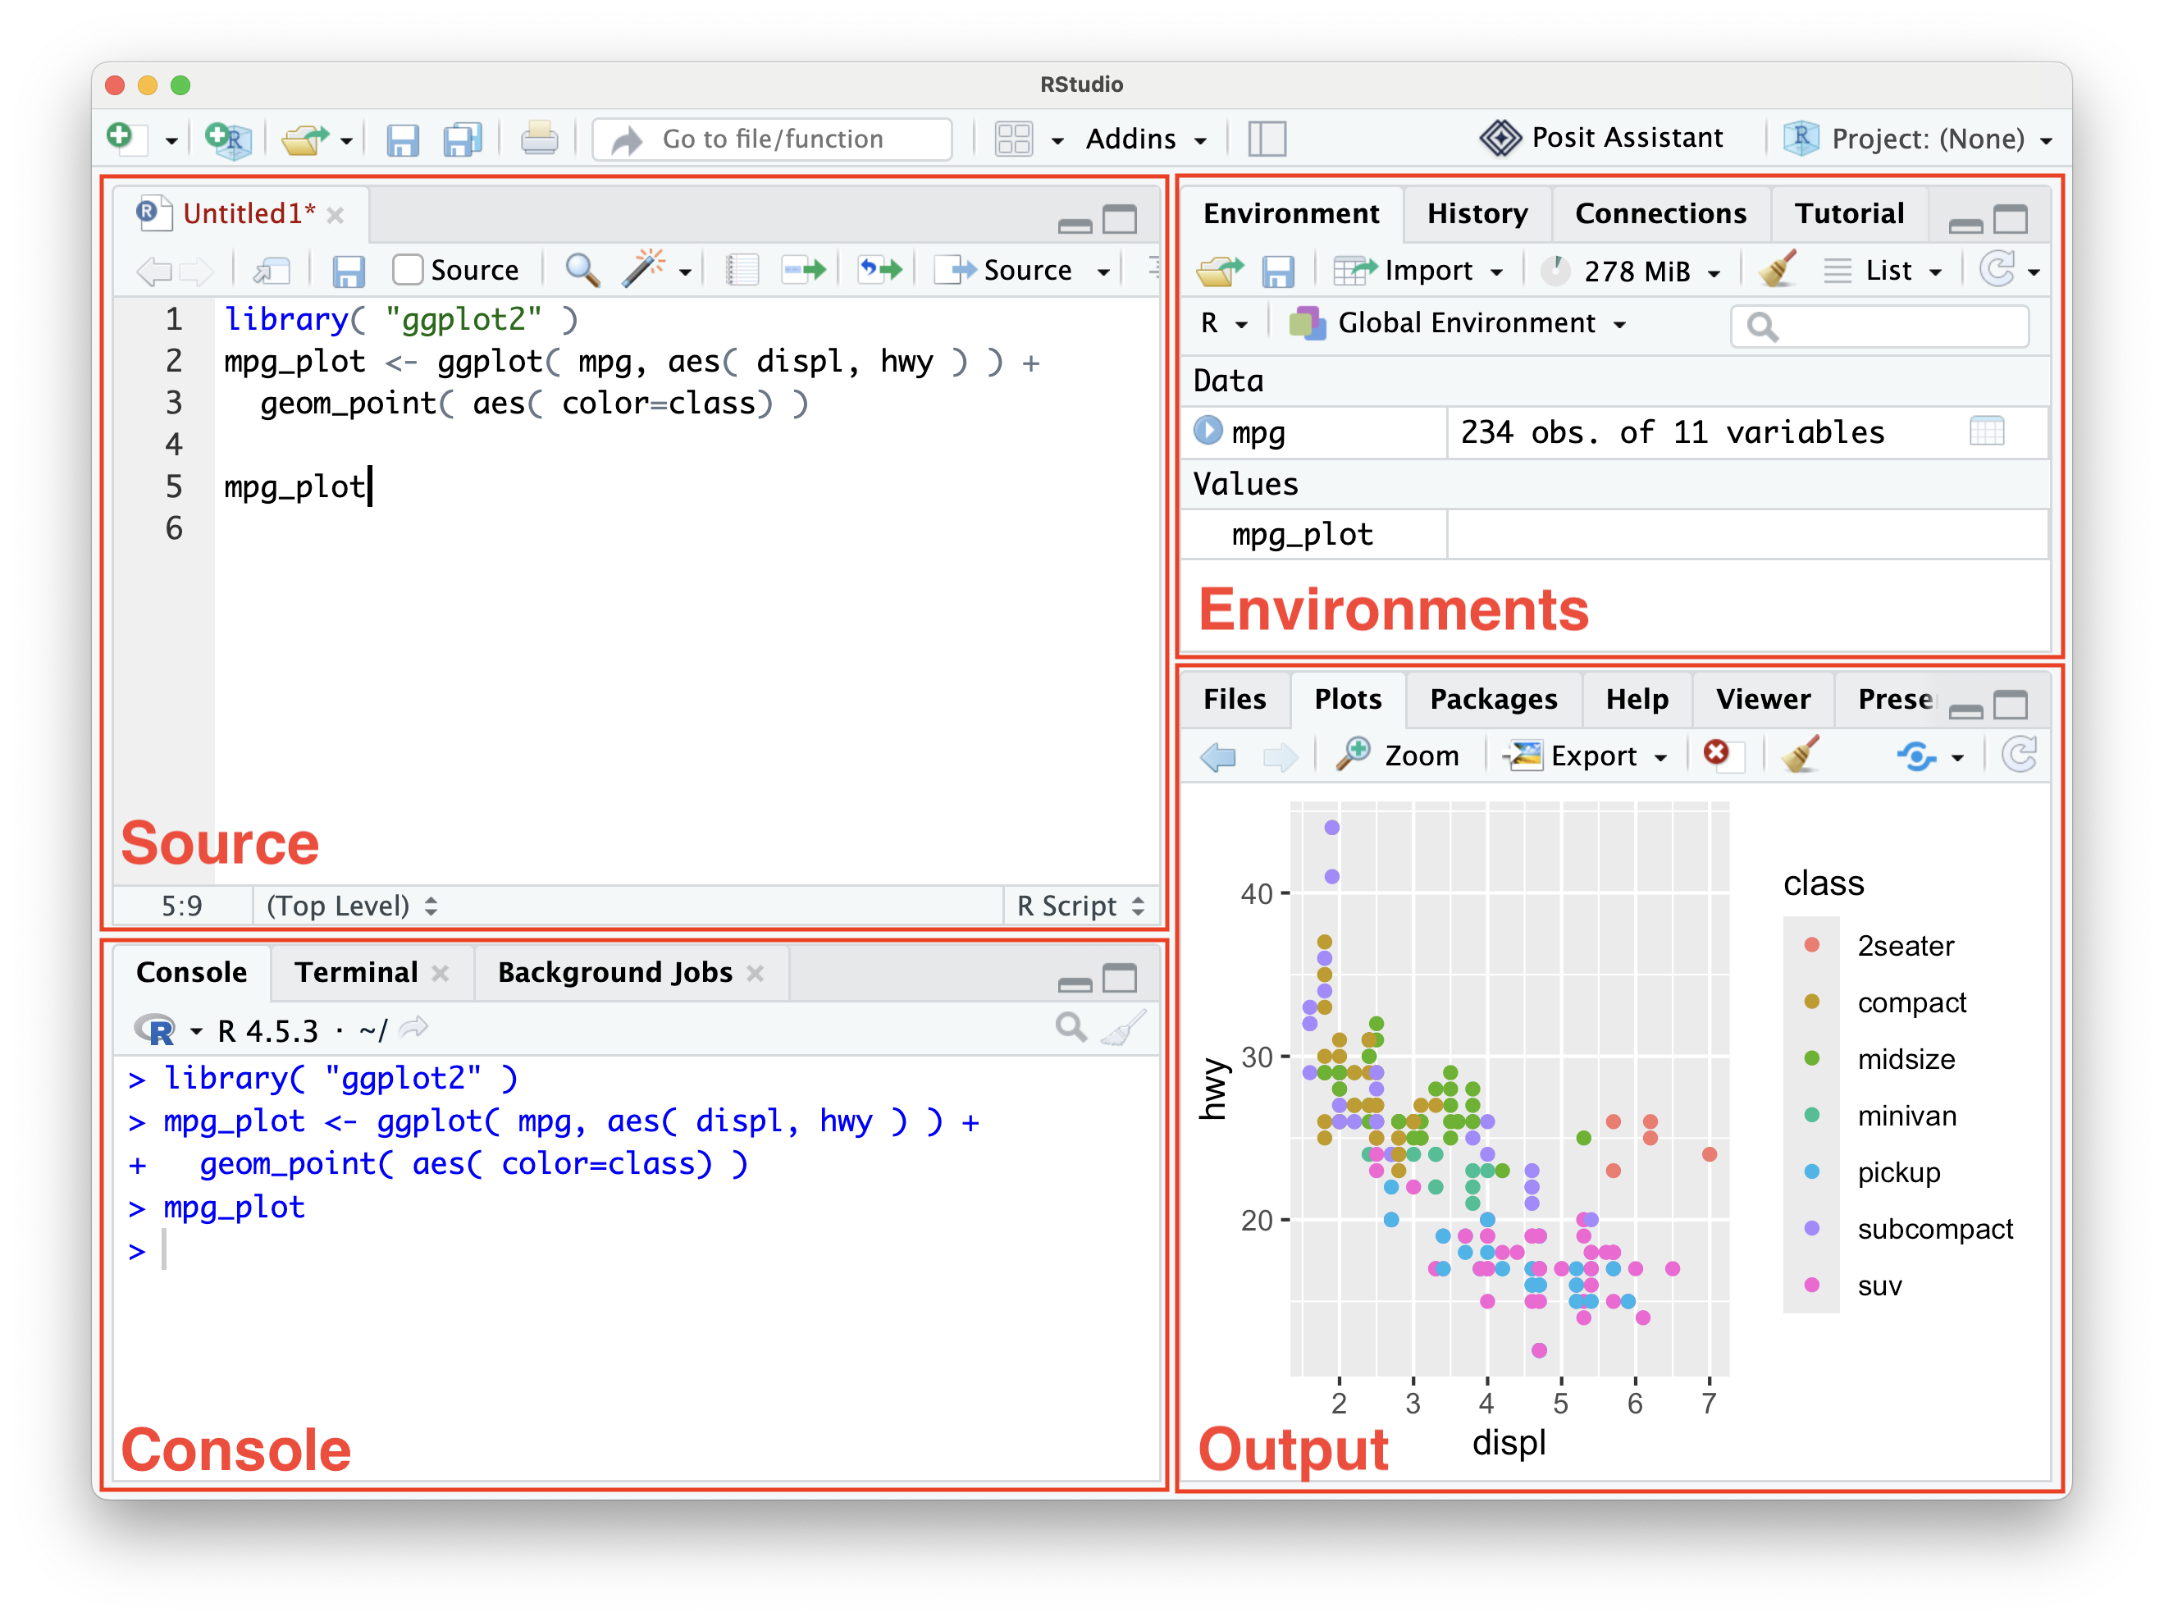The height and width of the screenshot is (1621, 2164).
Task: Click the Go to file/function field
Action: pyautogui.click(x=772, y=139)
